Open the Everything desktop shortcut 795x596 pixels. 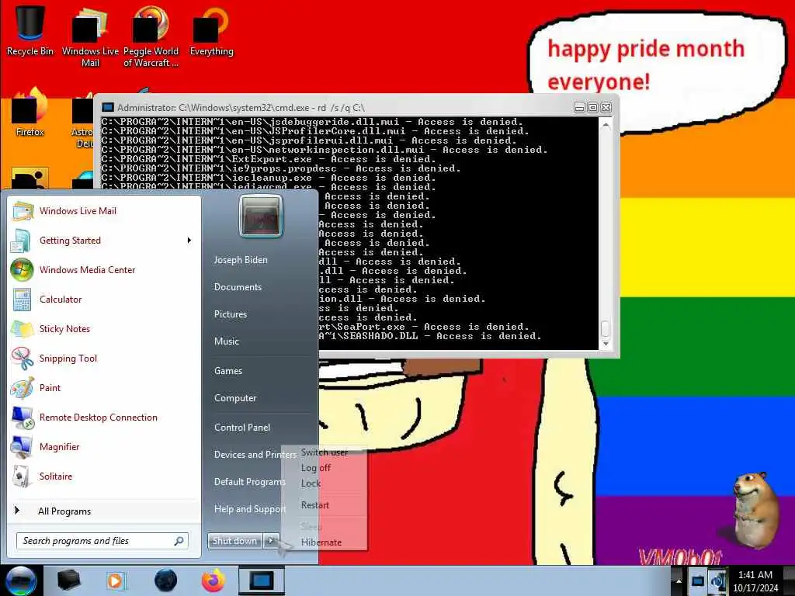(211, 31)
